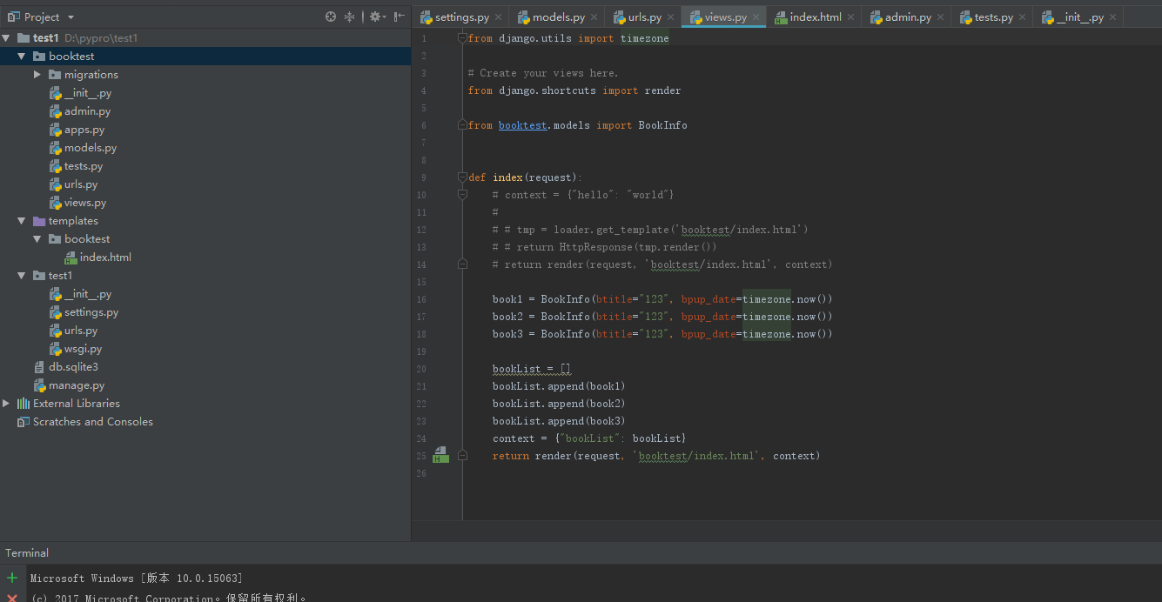
Task: Click "def index(request):" on line 9
Action: coord(526,177)
